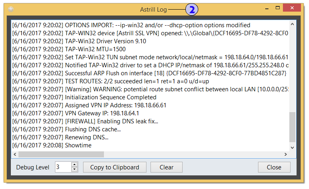This screenshot has height=189, width=309.
Task: Click the horizontal scrollbar left arrow
Action: tap(15, 155)
